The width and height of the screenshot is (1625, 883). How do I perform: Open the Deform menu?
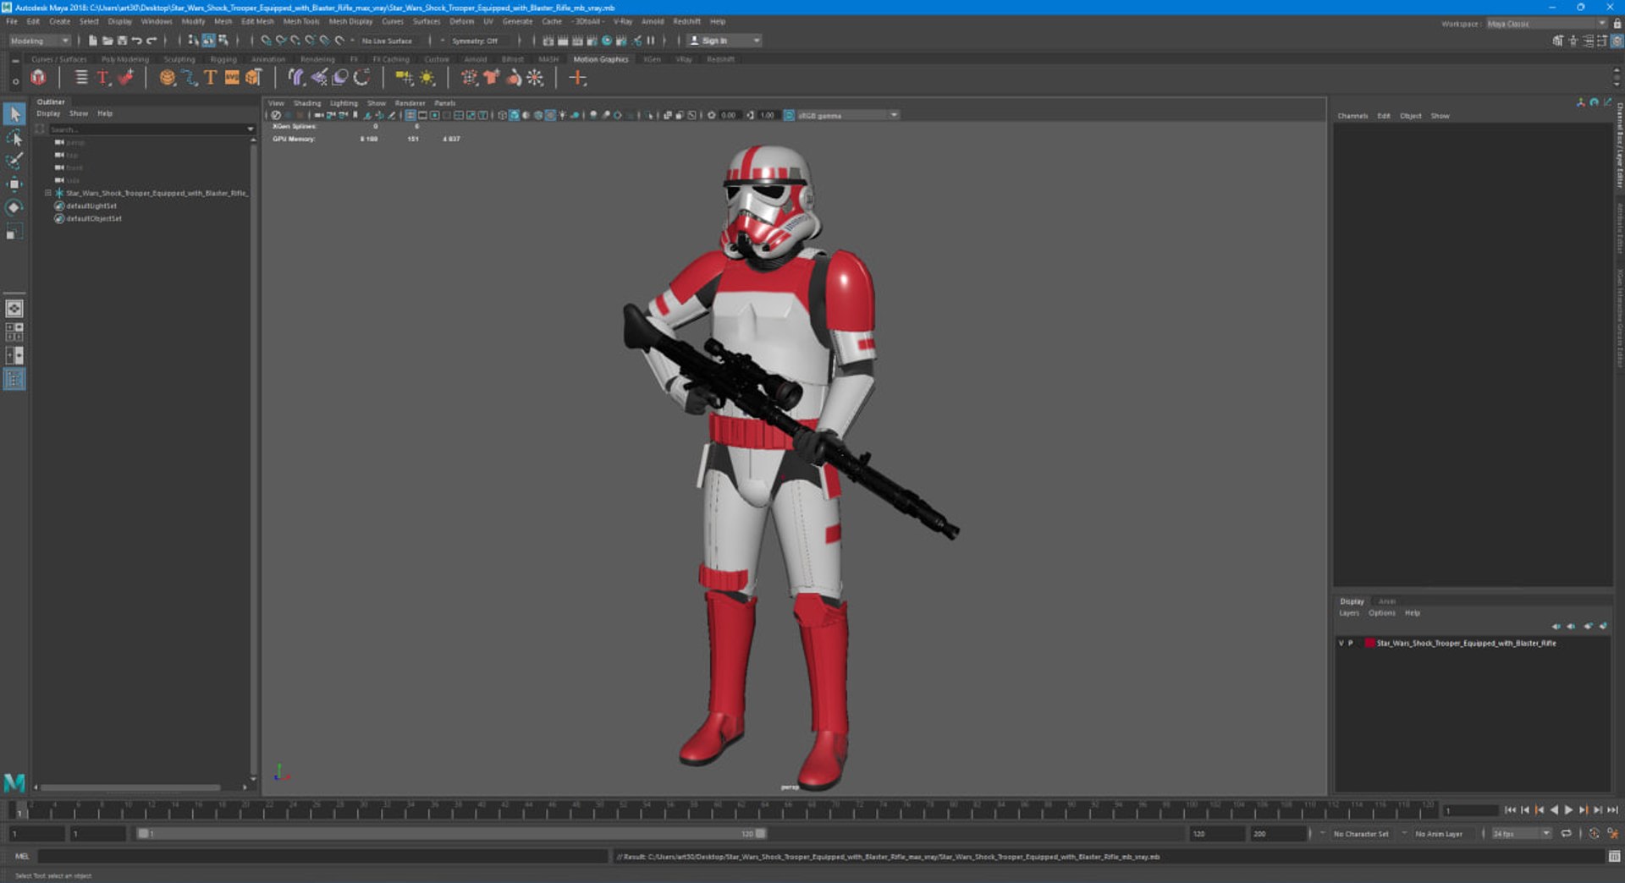coord(461,21)
